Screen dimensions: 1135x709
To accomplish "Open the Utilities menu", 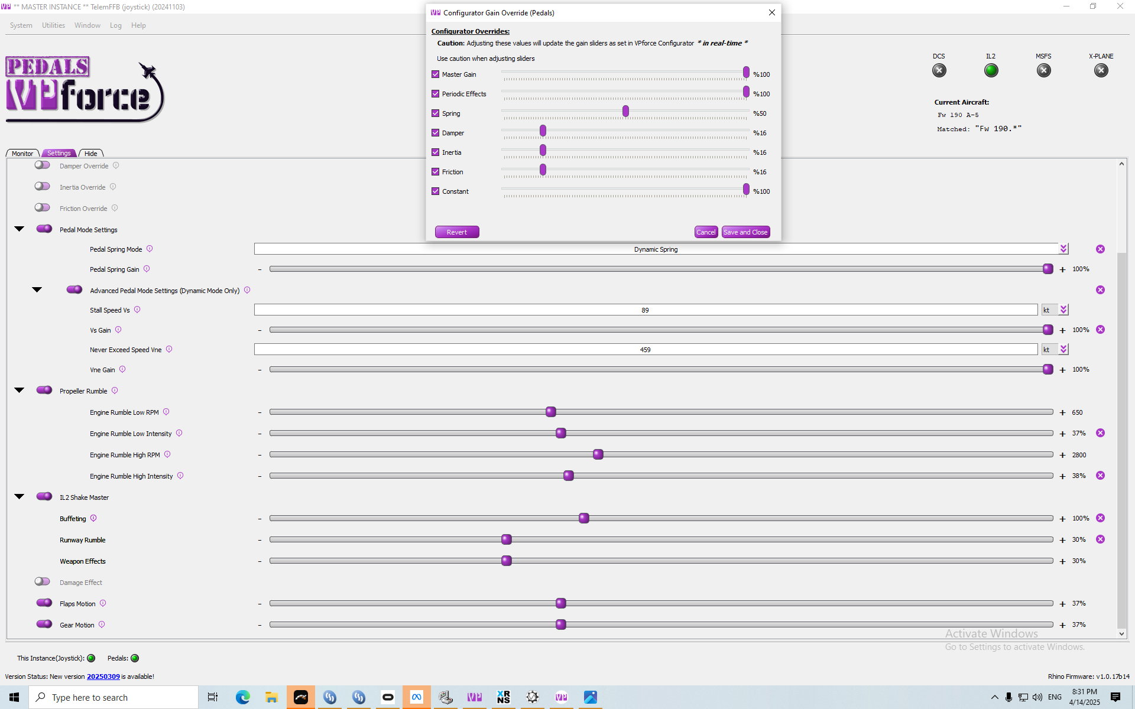I will click(53, 25).
